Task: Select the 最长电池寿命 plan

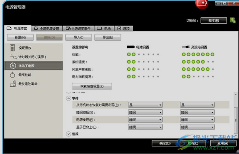Action: pos(34,84)
